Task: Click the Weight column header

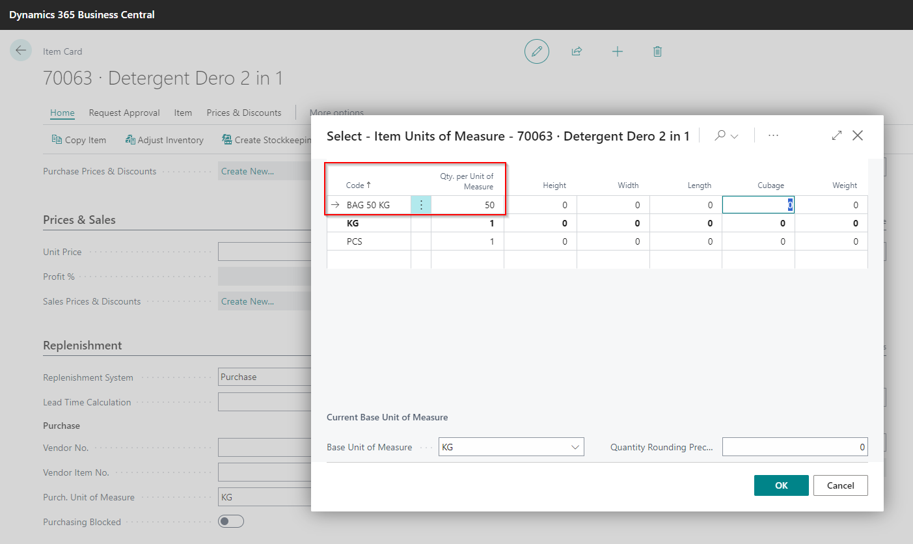Action: (845, 185)
